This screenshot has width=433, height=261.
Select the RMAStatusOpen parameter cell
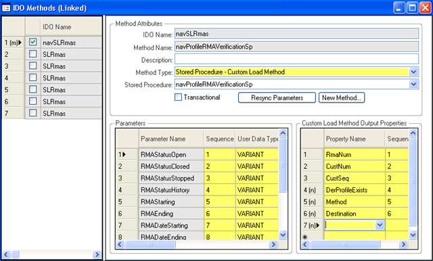click(171, 154)
